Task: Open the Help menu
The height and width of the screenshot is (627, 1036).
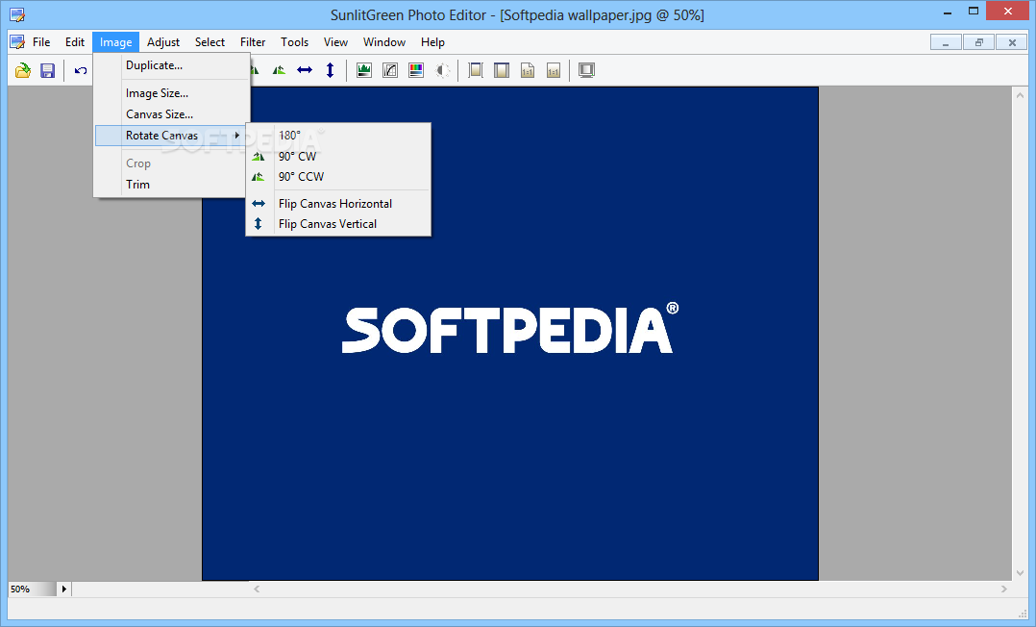Action: coord(432,41)
